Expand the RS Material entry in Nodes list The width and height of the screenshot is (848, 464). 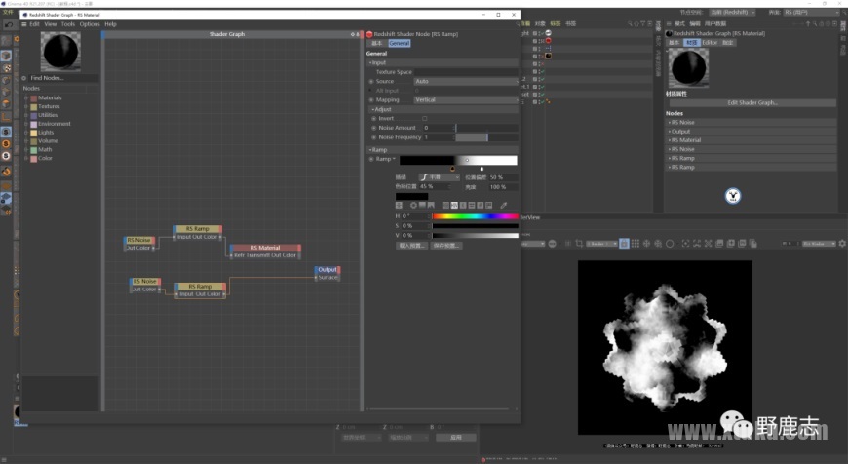coord(669,140)
